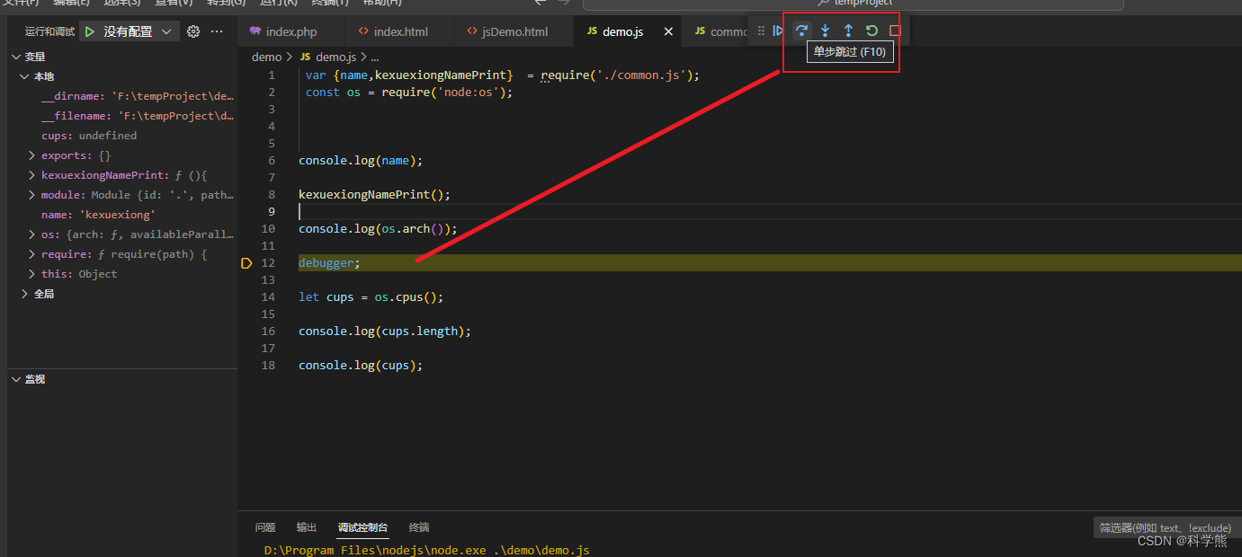The width and height of the screenshot is (1242, 557).
Task: Open the 输出 output panel tab
Action: click(307, 527)
